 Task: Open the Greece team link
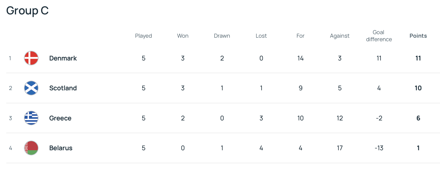click(x=60, y=118)
